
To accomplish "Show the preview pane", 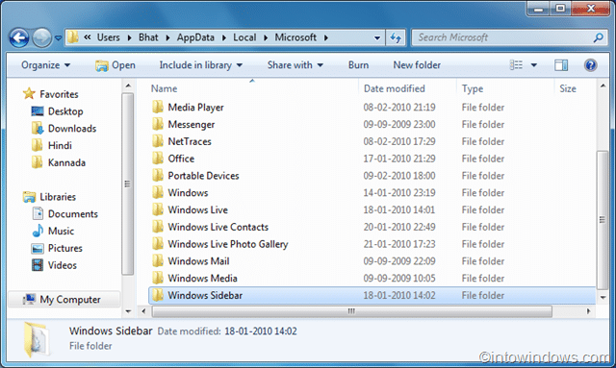I will 561,65.
